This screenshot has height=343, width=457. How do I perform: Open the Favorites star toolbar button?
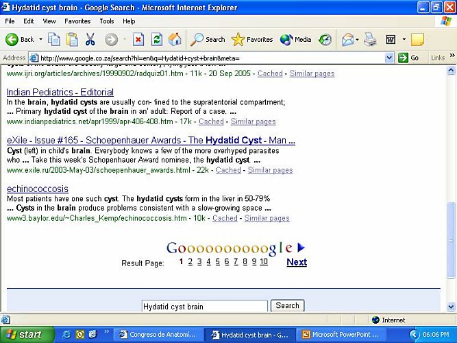point(252,39)
